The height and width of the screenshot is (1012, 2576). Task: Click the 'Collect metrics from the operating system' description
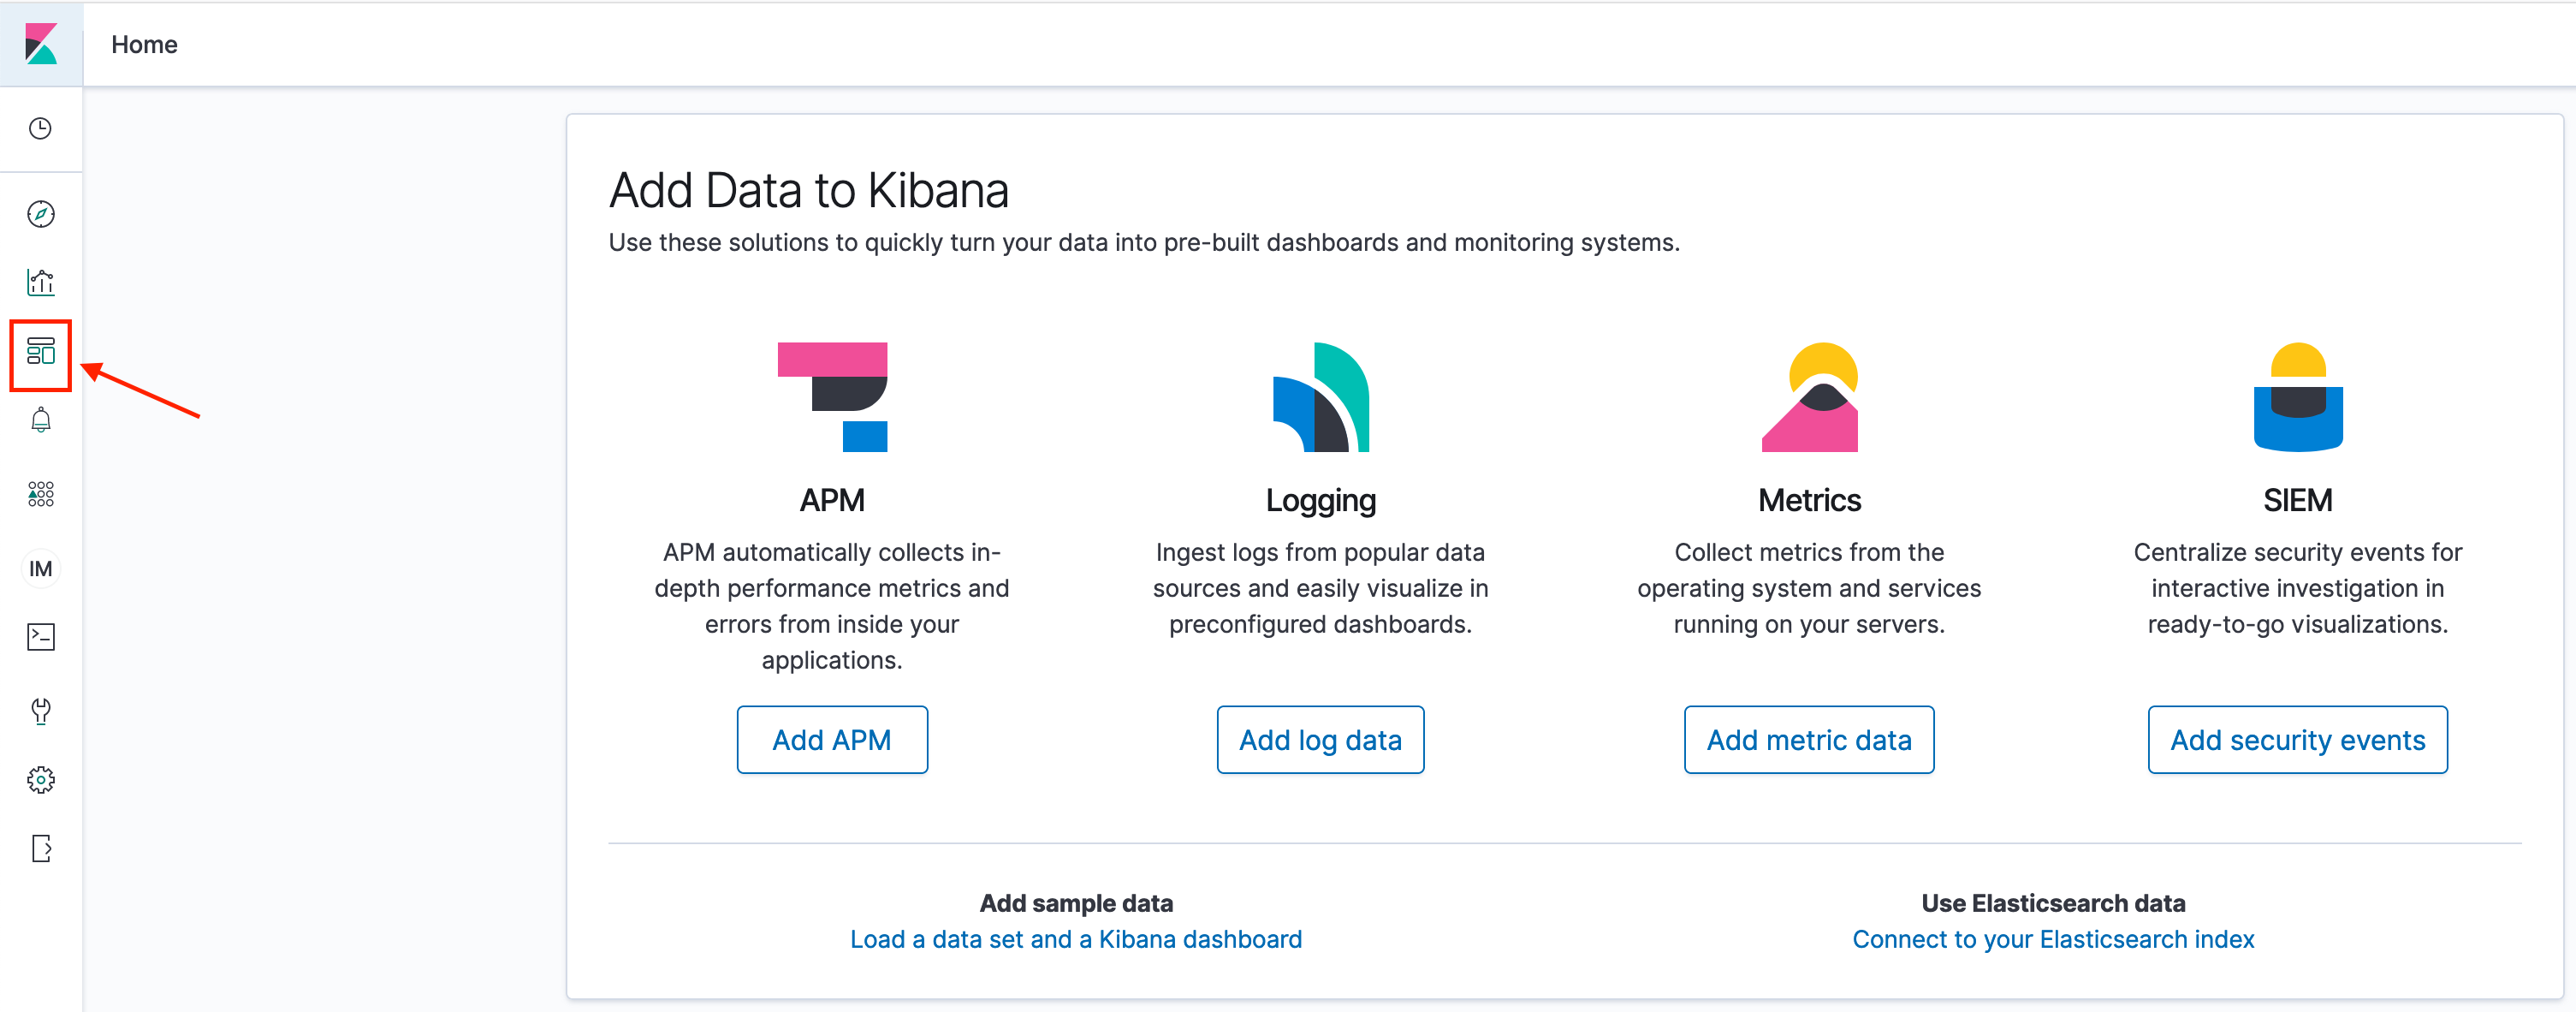pyautogui.click(x=1809, y=588)
